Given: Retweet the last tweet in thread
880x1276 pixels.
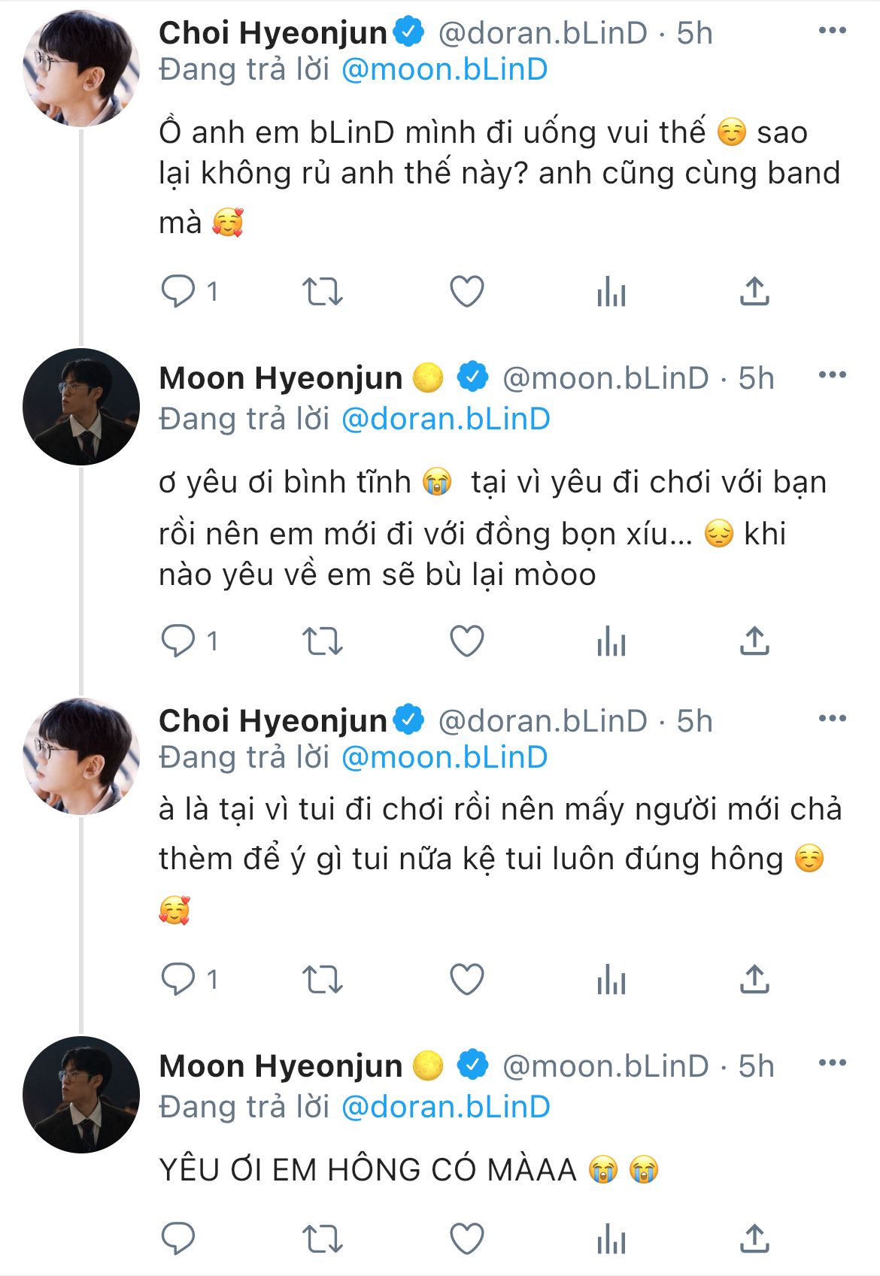Looking at the screenshot, I should 322,1238.
